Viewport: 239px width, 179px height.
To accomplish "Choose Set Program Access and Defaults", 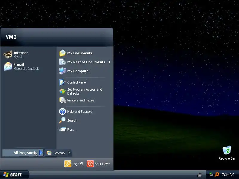I will coord(85,91).
